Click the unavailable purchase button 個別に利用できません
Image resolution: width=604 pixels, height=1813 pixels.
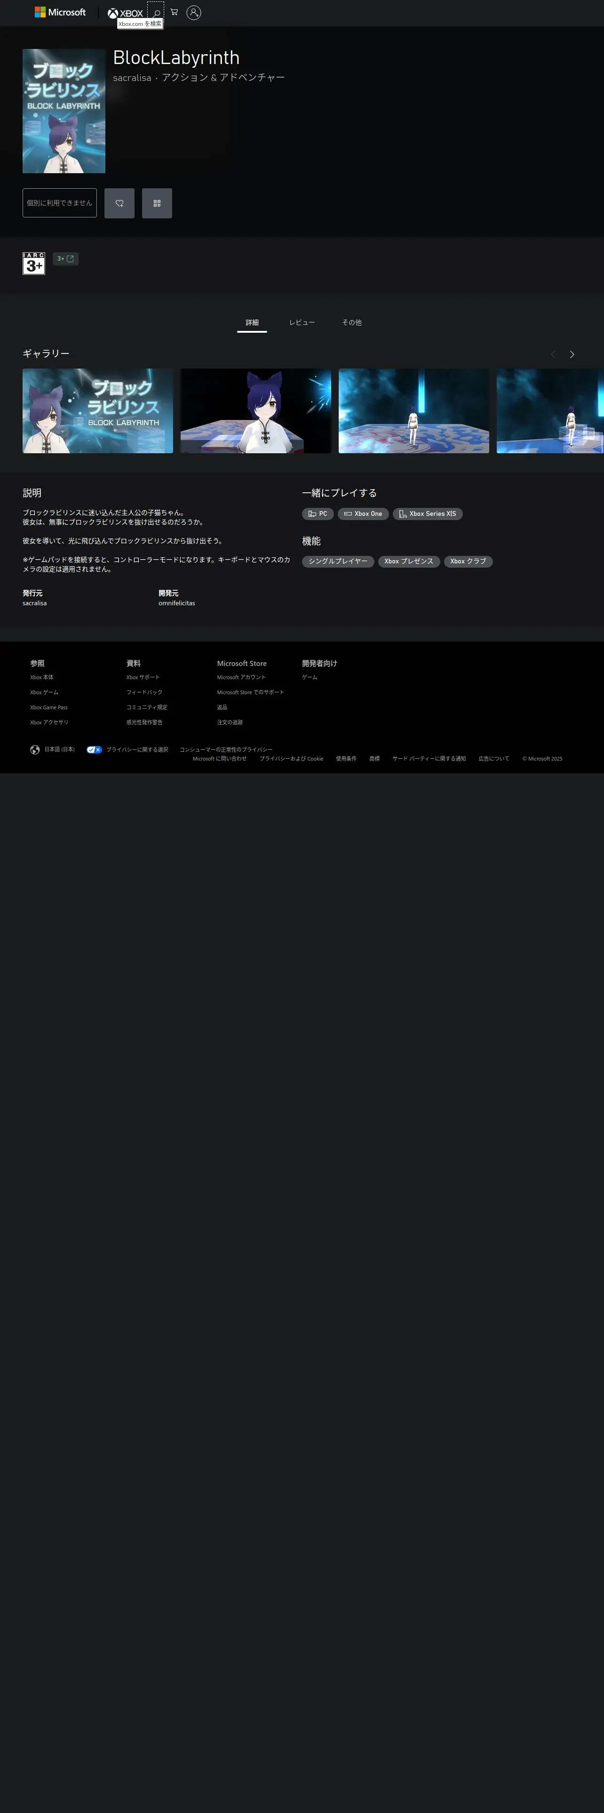point(60,203)
